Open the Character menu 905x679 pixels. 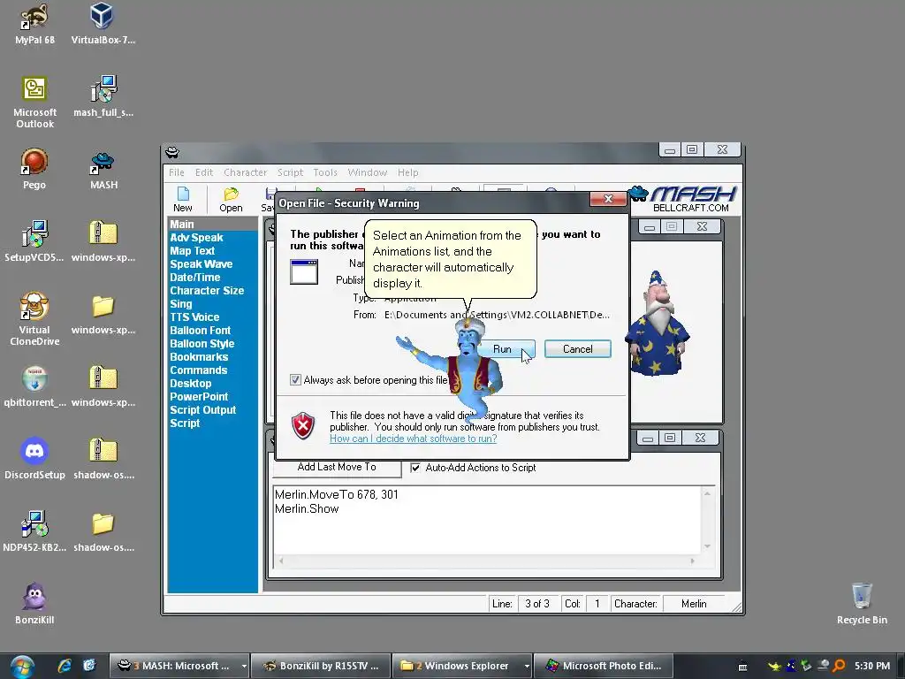[x=246, y=172]
